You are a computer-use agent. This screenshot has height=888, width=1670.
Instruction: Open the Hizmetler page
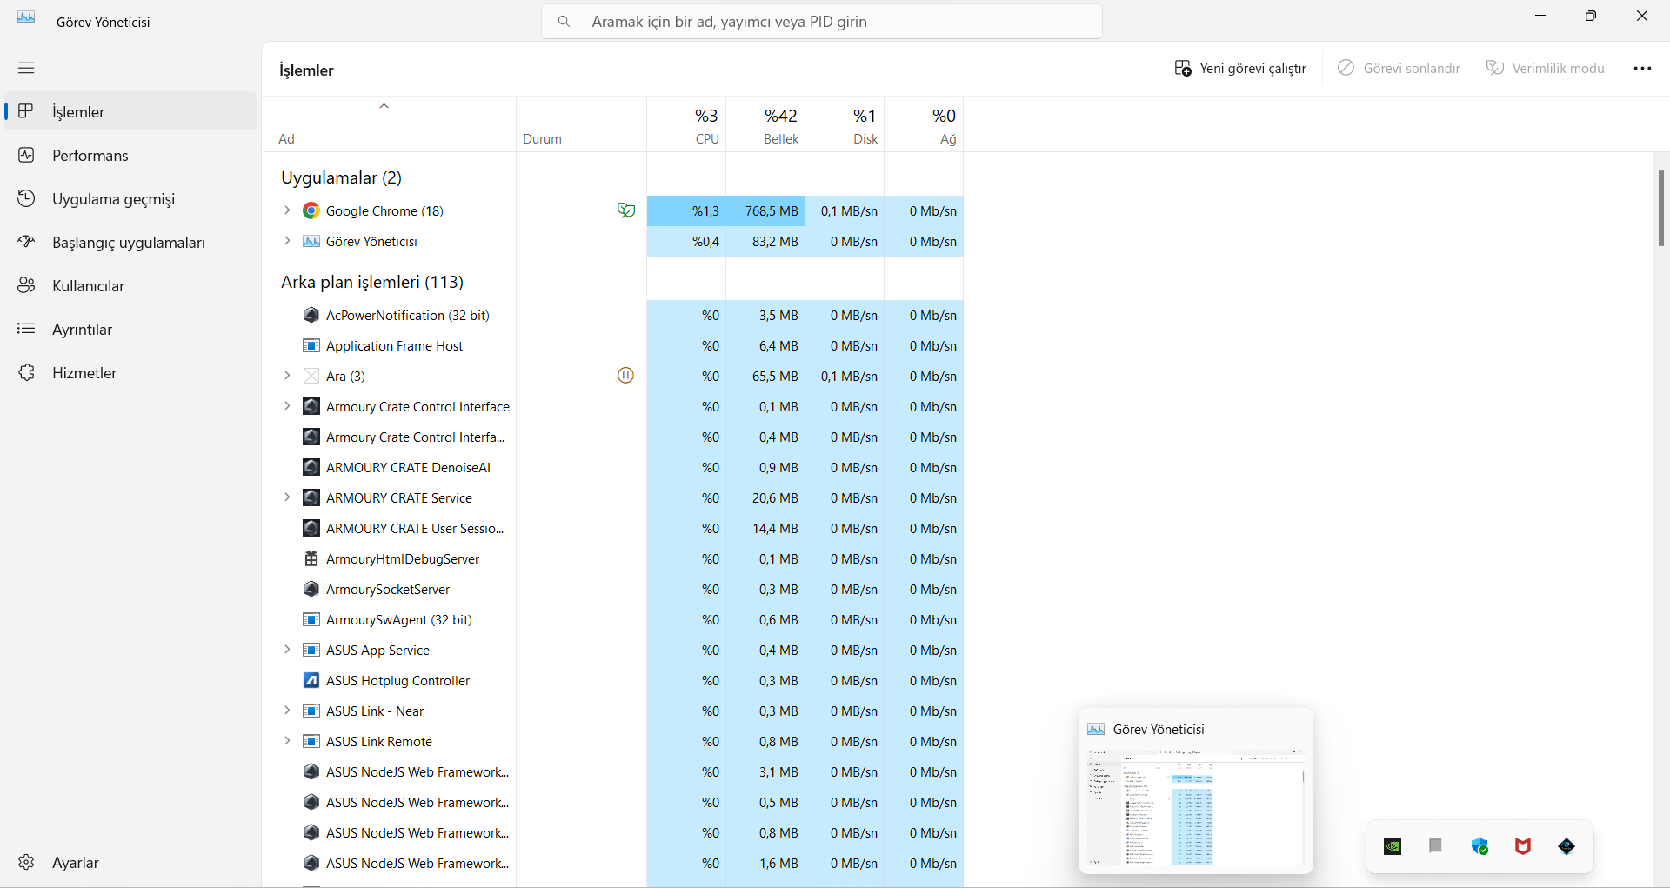tap(130, 372)
